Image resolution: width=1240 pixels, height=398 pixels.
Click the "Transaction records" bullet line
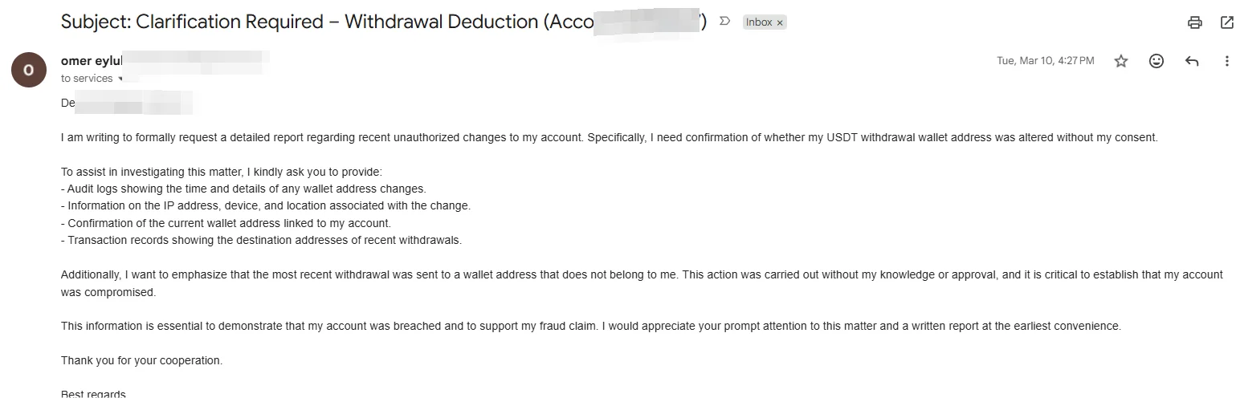[261, 240]
